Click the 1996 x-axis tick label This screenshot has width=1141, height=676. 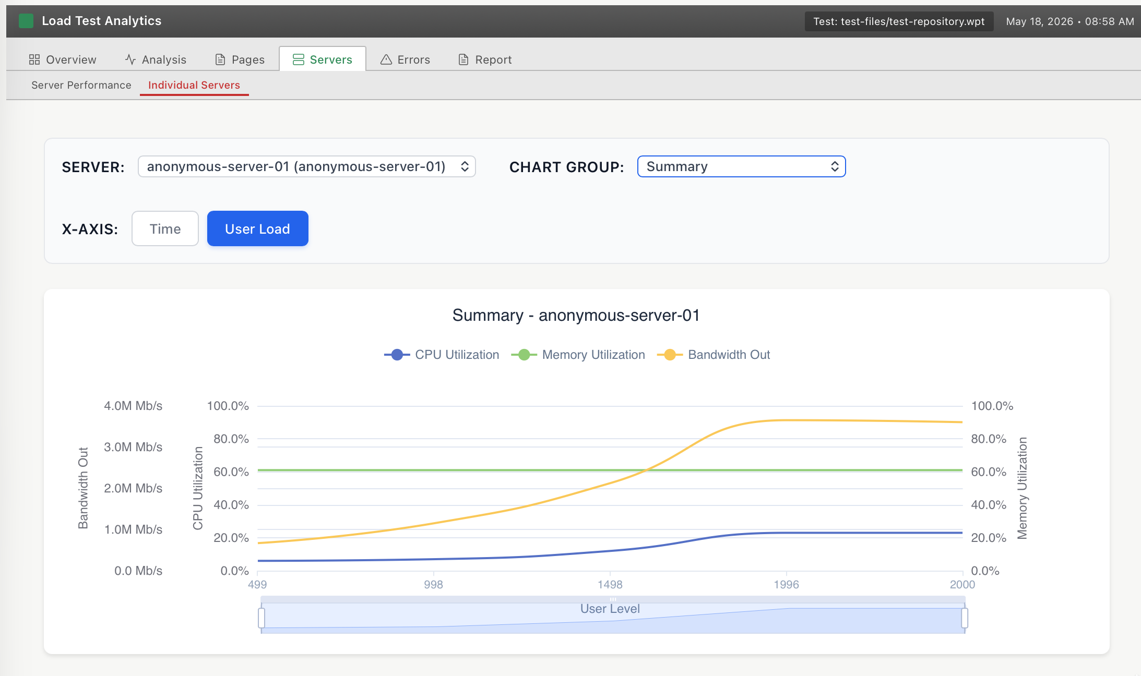point(786,584)
